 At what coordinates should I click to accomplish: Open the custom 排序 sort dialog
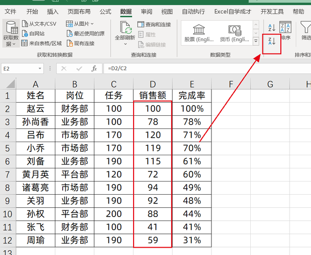tap(285, 30)
